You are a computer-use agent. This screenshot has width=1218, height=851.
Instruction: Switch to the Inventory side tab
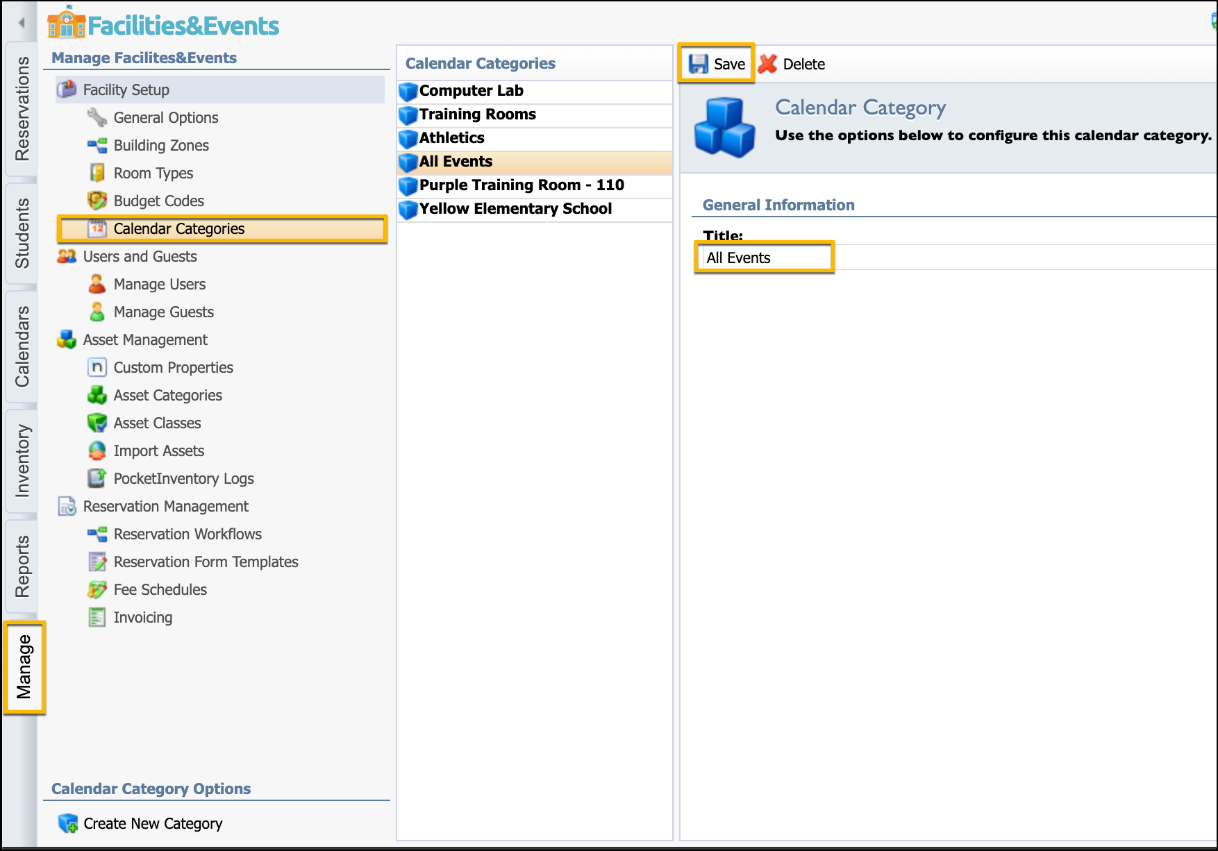pyautogui.click(x=22, y=461)
